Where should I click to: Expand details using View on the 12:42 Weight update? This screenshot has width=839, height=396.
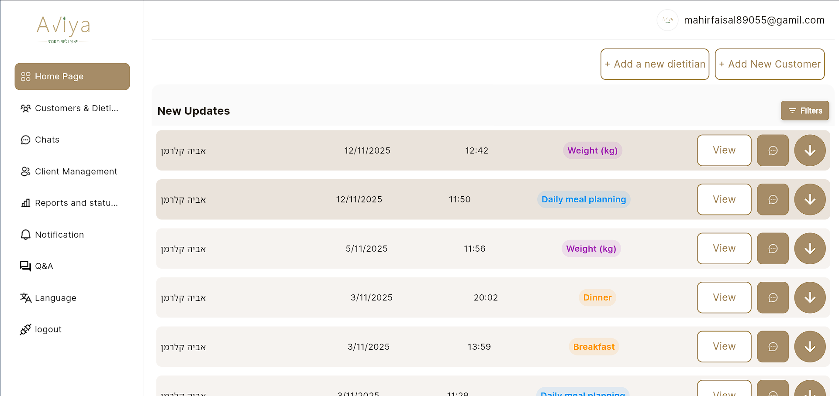tap(724, 150)
